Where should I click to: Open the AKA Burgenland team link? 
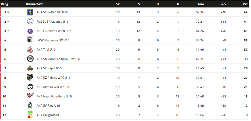click(48, 115)
